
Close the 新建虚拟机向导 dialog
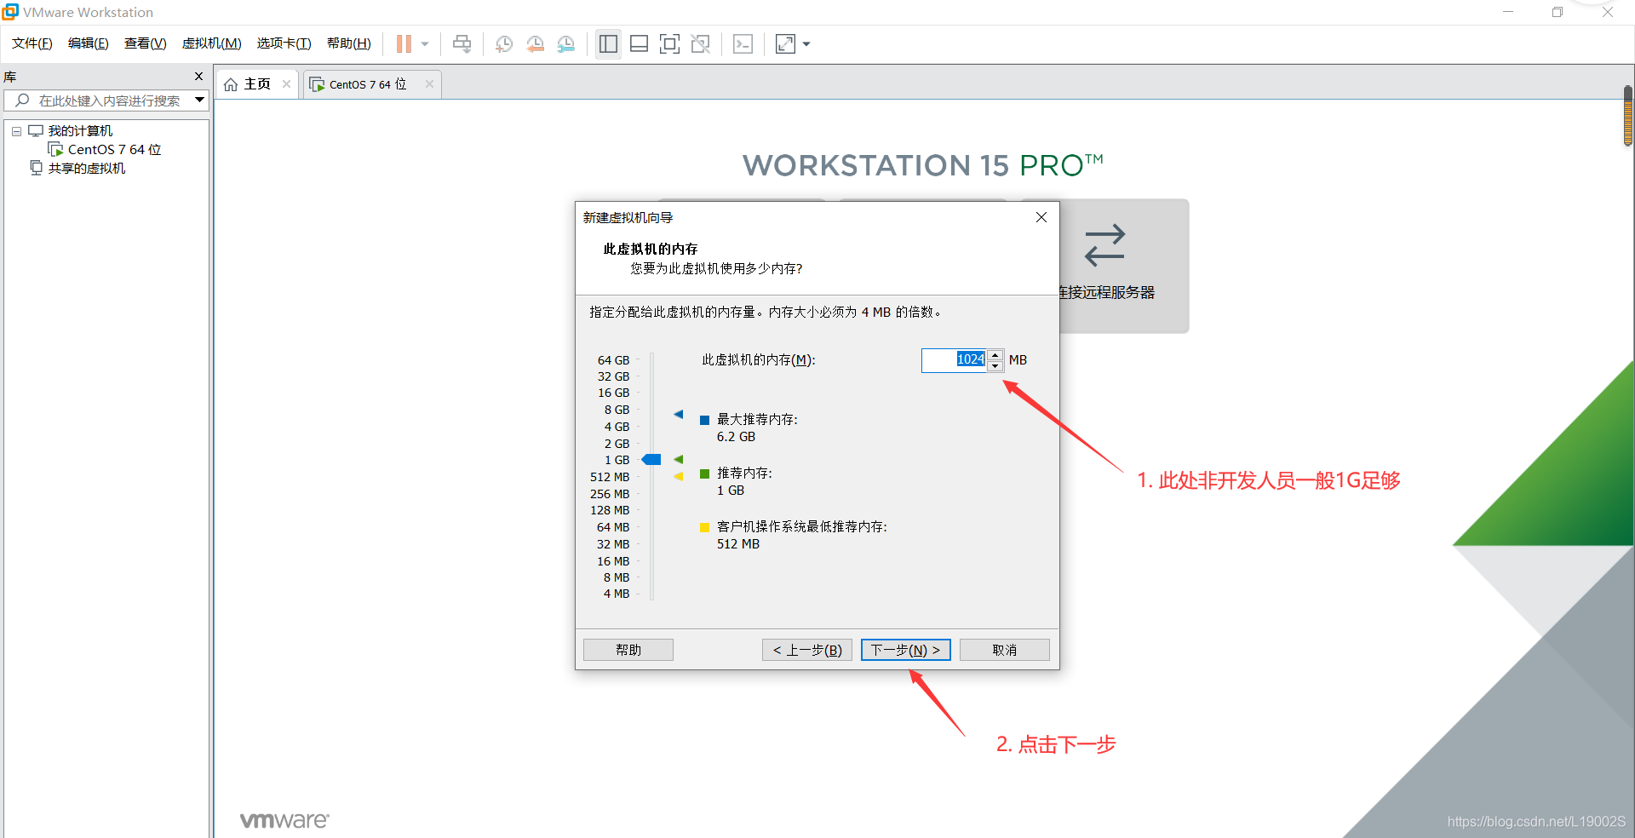(1041, 217)
